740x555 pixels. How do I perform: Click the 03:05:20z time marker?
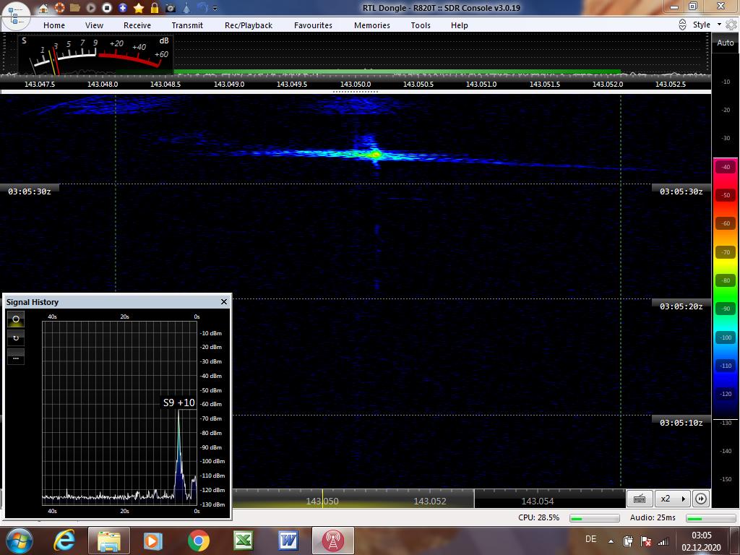tap(681, 306)
